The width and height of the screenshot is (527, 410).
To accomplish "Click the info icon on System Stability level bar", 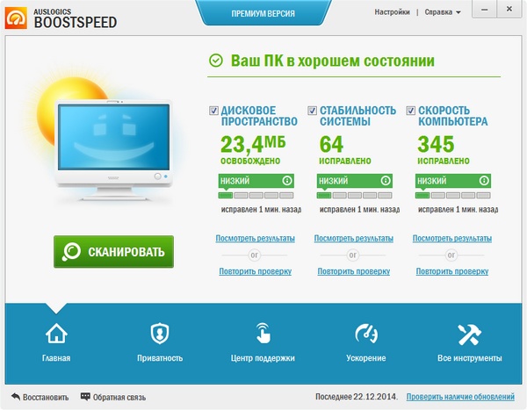I will (386, 181).
